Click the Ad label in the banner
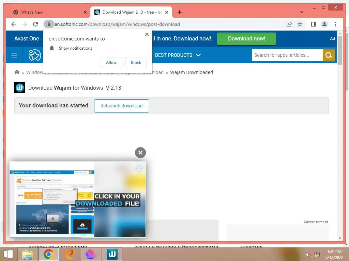349x261 pixels. click(x=332, y=39)
